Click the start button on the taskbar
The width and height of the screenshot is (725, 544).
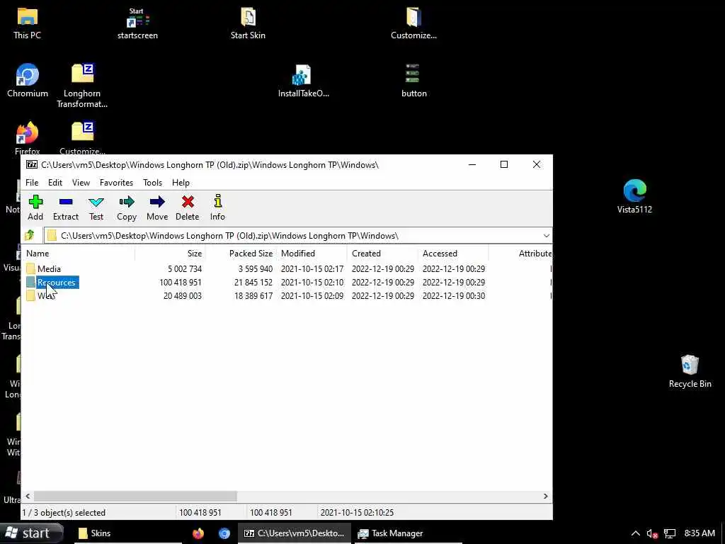[x=31, y=533]
